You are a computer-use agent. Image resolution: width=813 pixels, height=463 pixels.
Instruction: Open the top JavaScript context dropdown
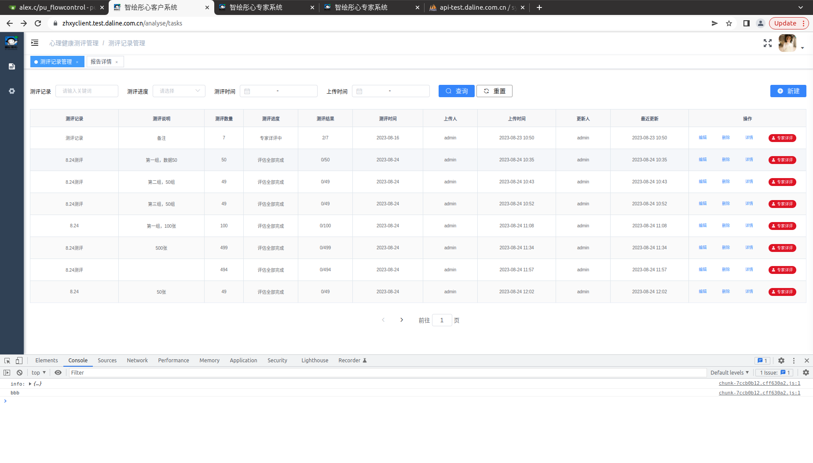point(39,372)
